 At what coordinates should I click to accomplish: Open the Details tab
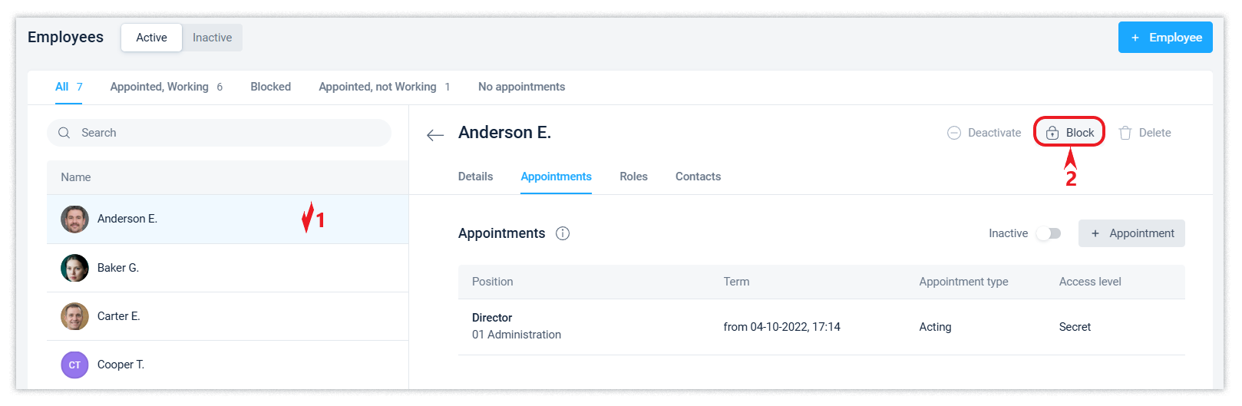coord(475,177)
